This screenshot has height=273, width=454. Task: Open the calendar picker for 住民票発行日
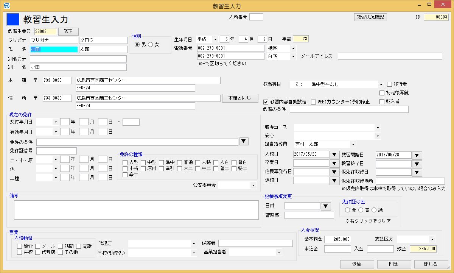tap(334, 172)
